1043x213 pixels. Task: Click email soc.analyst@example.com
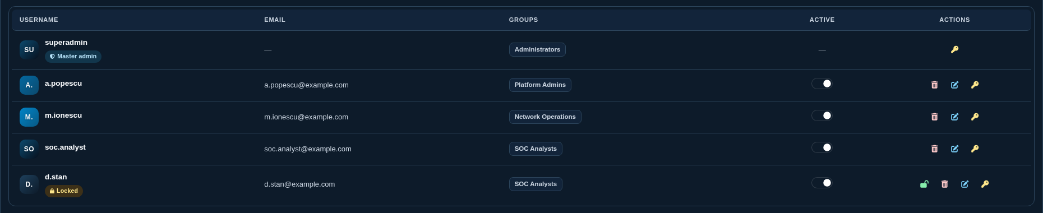308,149
